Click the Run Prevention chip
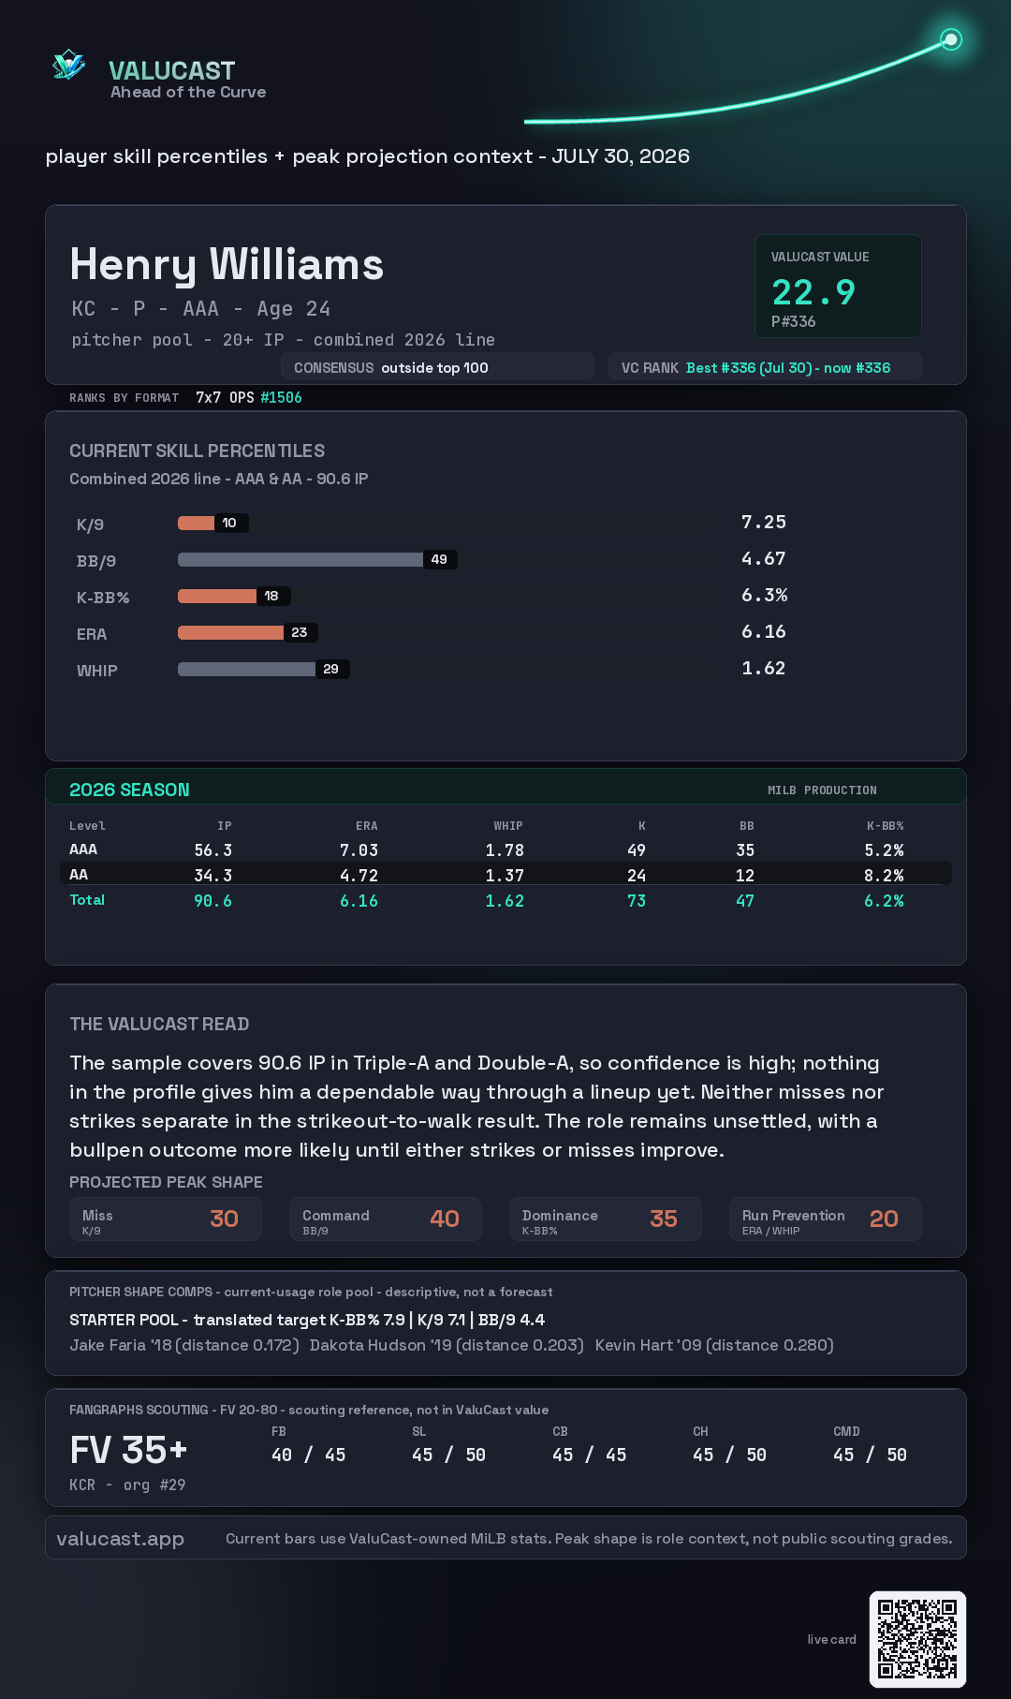Screen dimensions: 1011x1699 tap(826, 1219)
